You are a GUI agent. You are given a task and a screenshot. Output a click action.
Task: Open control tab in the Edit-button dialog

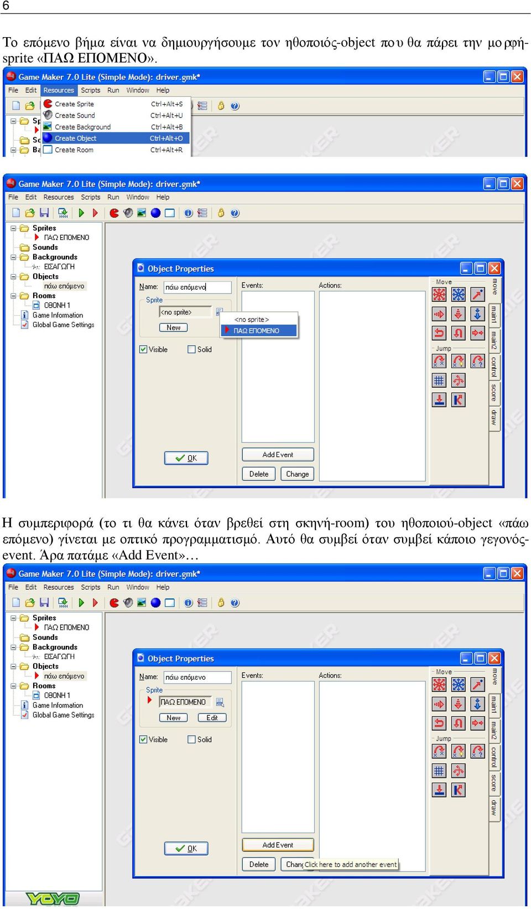click(494, 756)
